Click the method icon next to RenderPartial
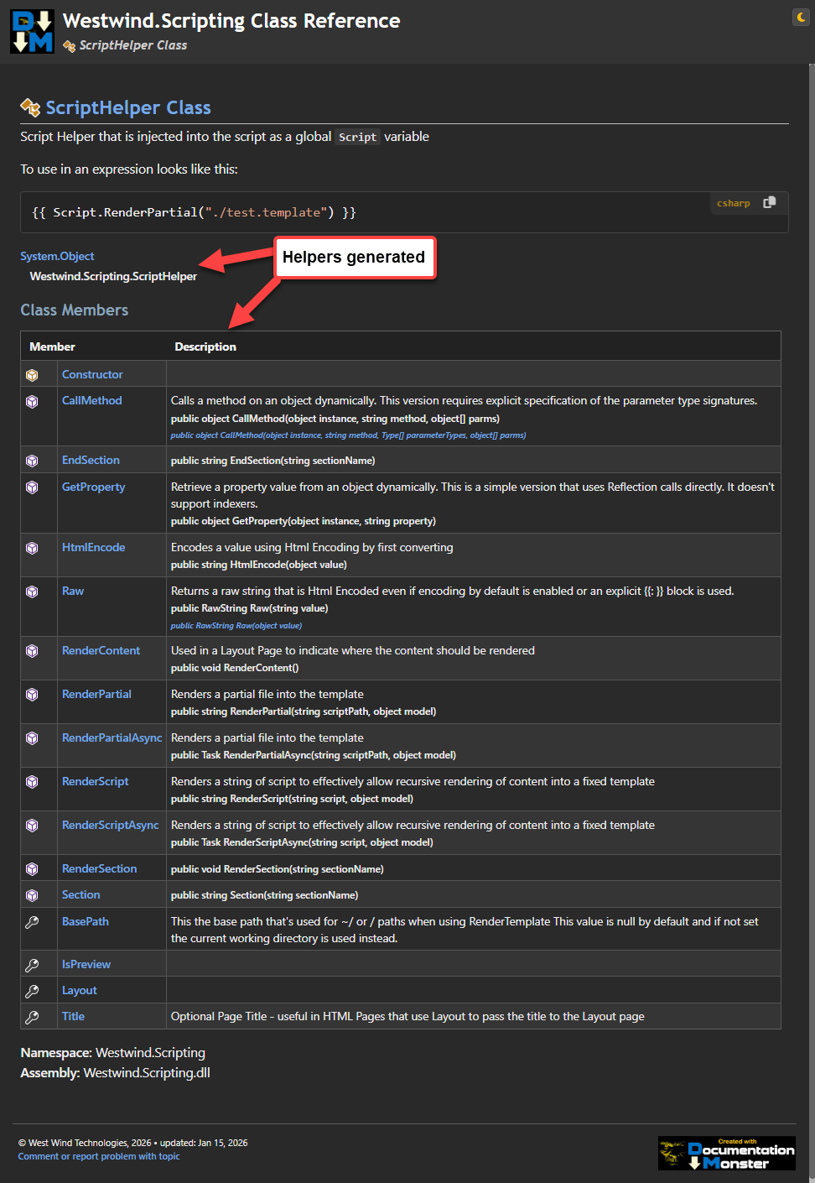This screenshot has width=815, height=1183. (x=32, y=695)
